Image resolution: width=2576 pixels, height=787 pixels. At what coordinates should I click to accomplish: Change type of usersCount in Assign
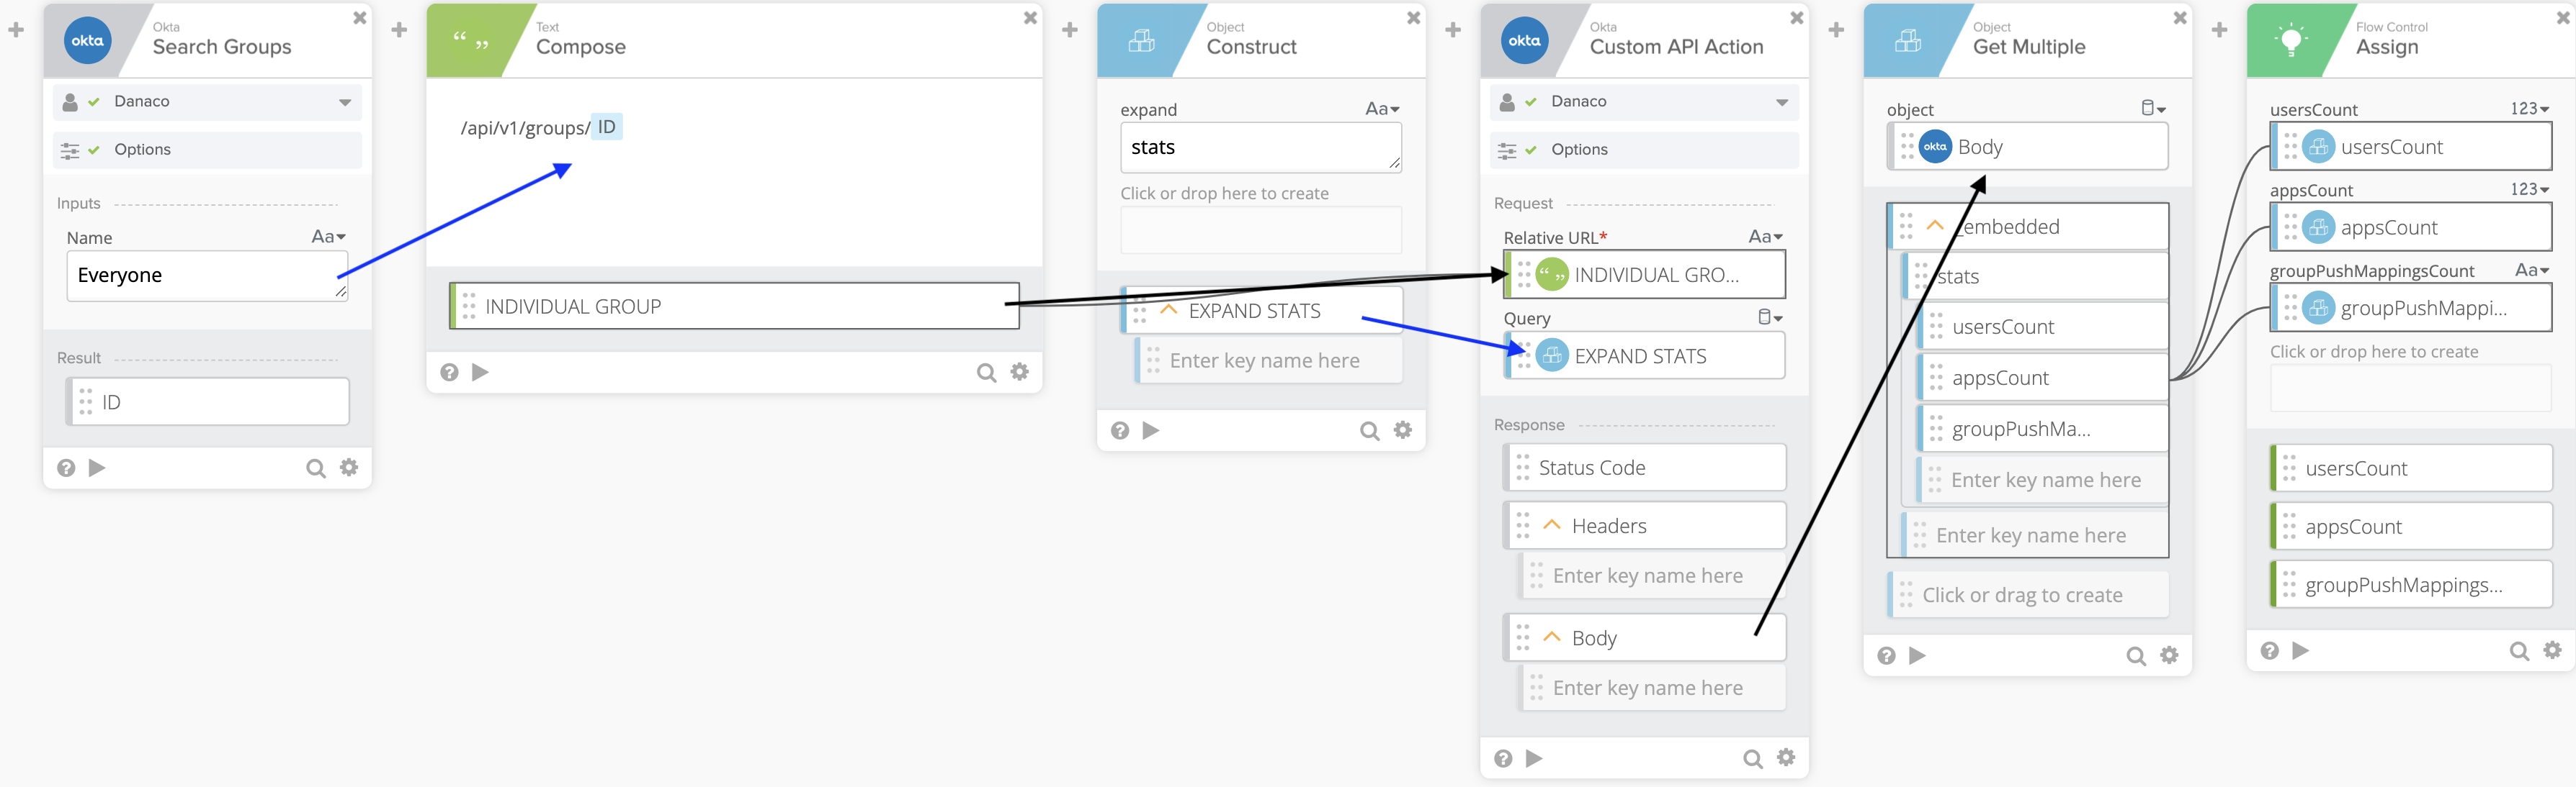coord(2529,109)
